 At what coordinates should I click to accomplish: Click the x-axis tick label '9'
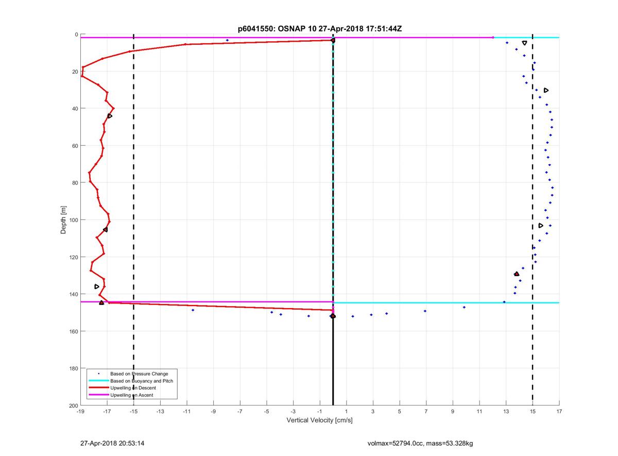(453, 411)
